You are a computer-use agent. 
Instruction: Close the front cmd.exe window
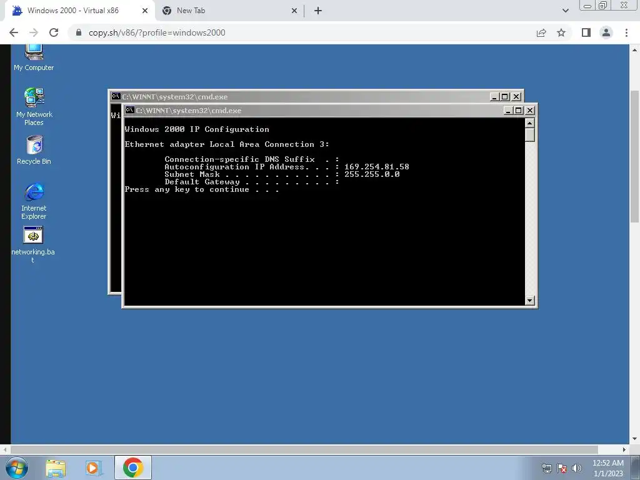point(530,110)
